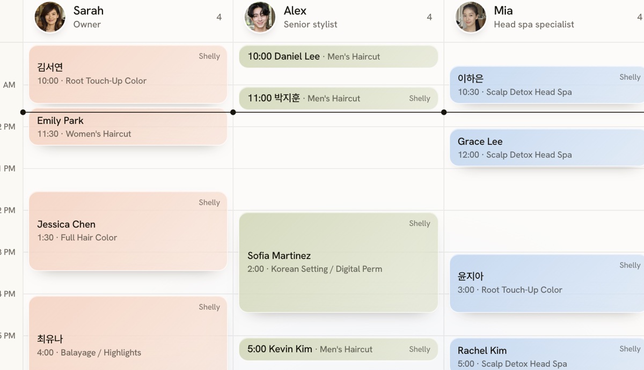
Task: Click Shelly tag on 김서연 appointment
Action: (x=209, y=56)
